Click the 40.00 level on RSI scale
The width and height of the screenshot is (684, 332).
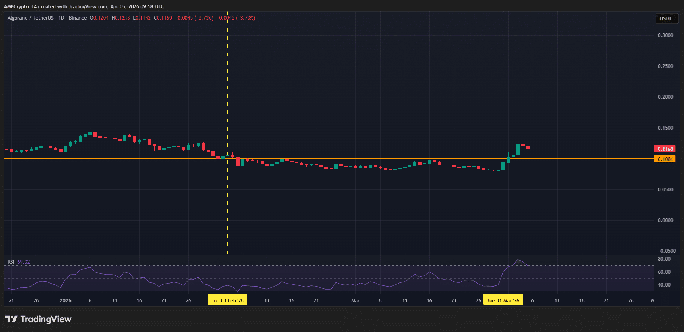[x=664, y=285]
